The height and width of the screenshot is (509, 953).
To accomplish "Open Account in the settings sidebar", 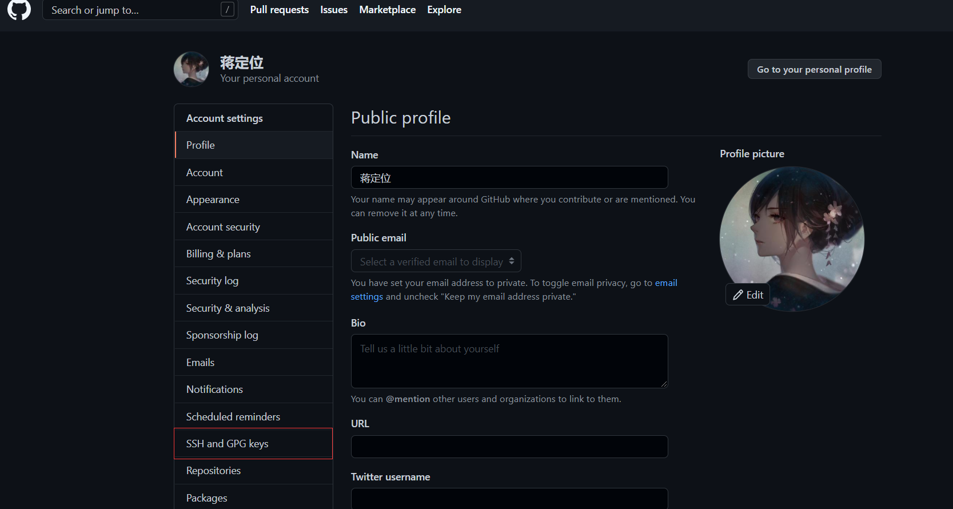I will point(253,172).
